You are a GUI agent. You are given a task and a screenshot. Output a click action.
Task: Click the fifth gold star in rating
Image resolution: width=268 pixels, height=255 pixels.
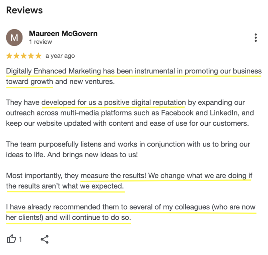pos(39,56)
